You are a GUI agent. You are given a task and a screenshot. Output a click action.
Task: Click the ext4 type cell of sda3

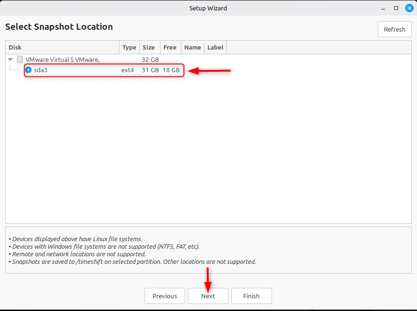tap(128, 70)
